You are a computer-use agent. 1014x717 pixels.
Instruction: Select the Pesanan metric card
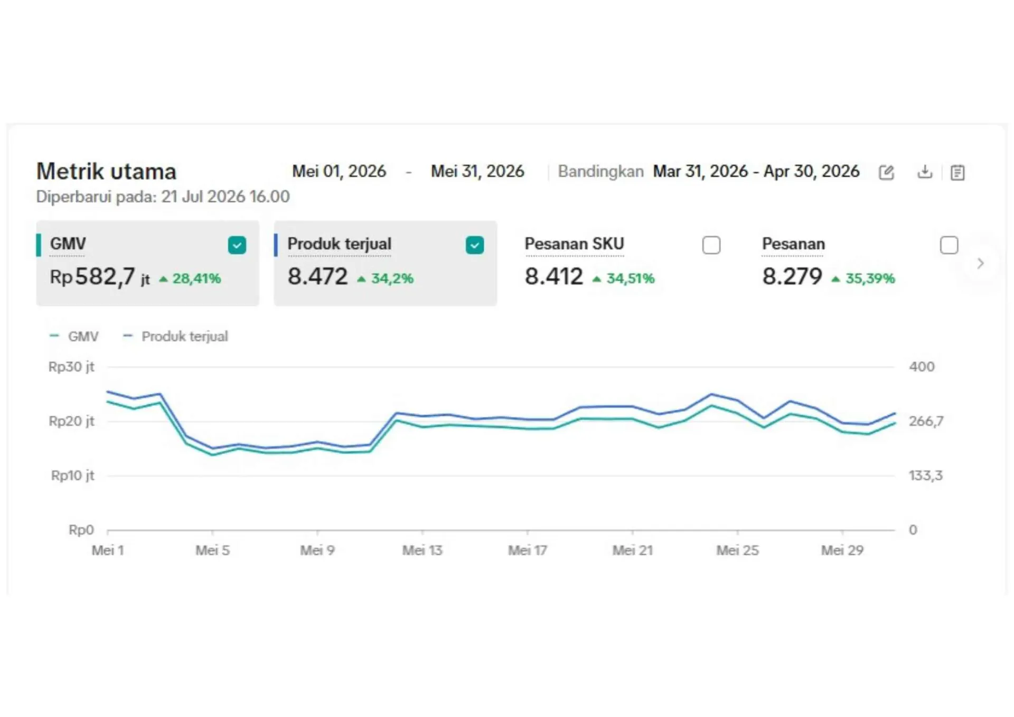point(860,263)
